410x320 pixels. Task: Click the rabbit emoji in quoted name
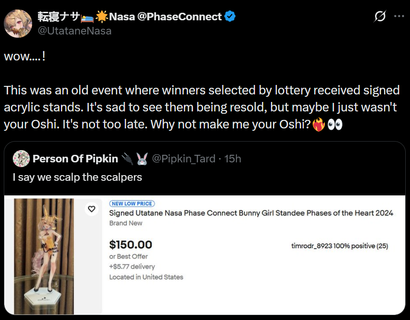click(x=142, y=159)
